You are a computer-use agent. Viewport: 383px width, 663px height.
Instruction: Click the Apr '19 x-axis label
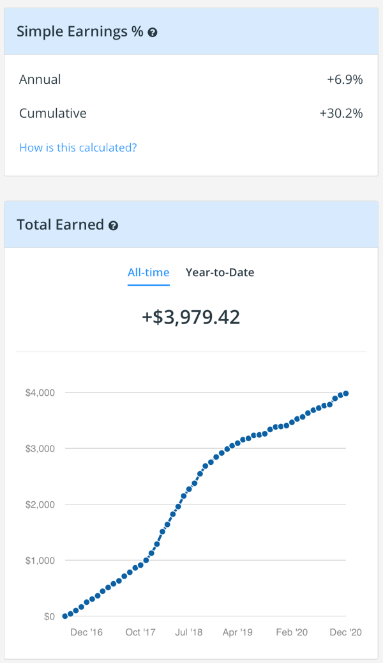[x=237, y=632]
